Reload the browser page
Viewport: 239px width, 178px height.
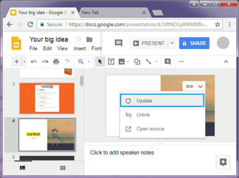point(30,24)
